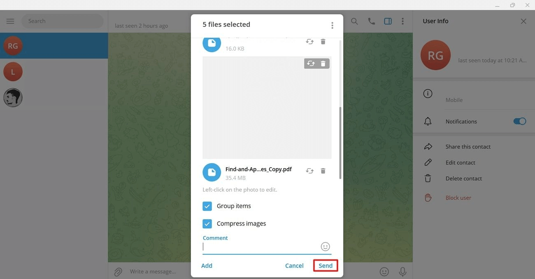Click Block user
The height and width of the screenshot is (279, 535).
[458, 198]
